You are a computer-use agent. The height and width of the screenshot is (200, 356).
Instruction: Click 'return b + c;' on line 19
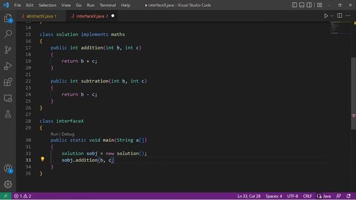point(80,61)
